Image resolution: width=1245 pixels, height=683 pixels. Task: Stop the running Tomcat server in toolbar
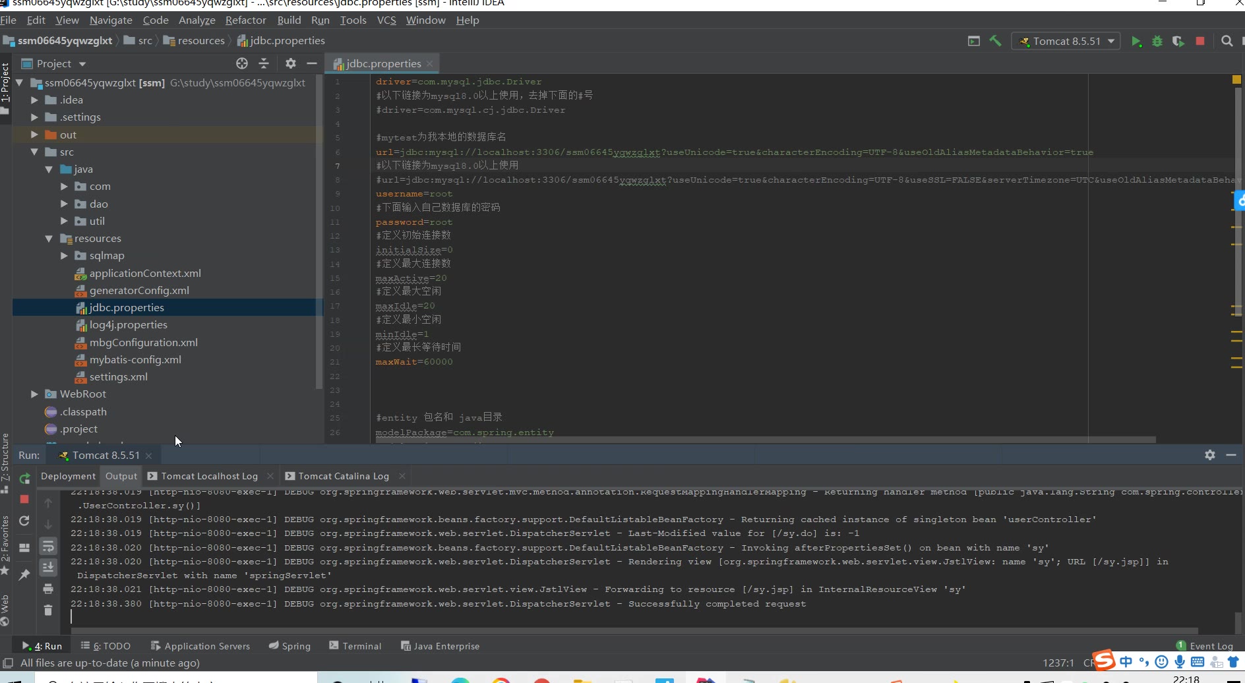point(1200,42)
